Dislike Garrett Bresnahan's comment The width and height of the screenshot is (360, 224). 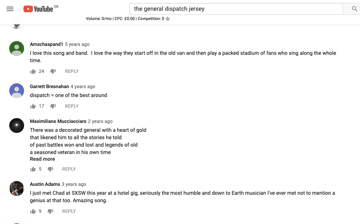tap(53, 106)
